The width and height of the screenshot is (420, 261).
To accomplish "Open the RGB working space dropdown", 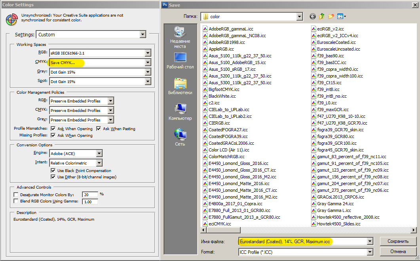I will pyautogui.click(x=148, y=53).
